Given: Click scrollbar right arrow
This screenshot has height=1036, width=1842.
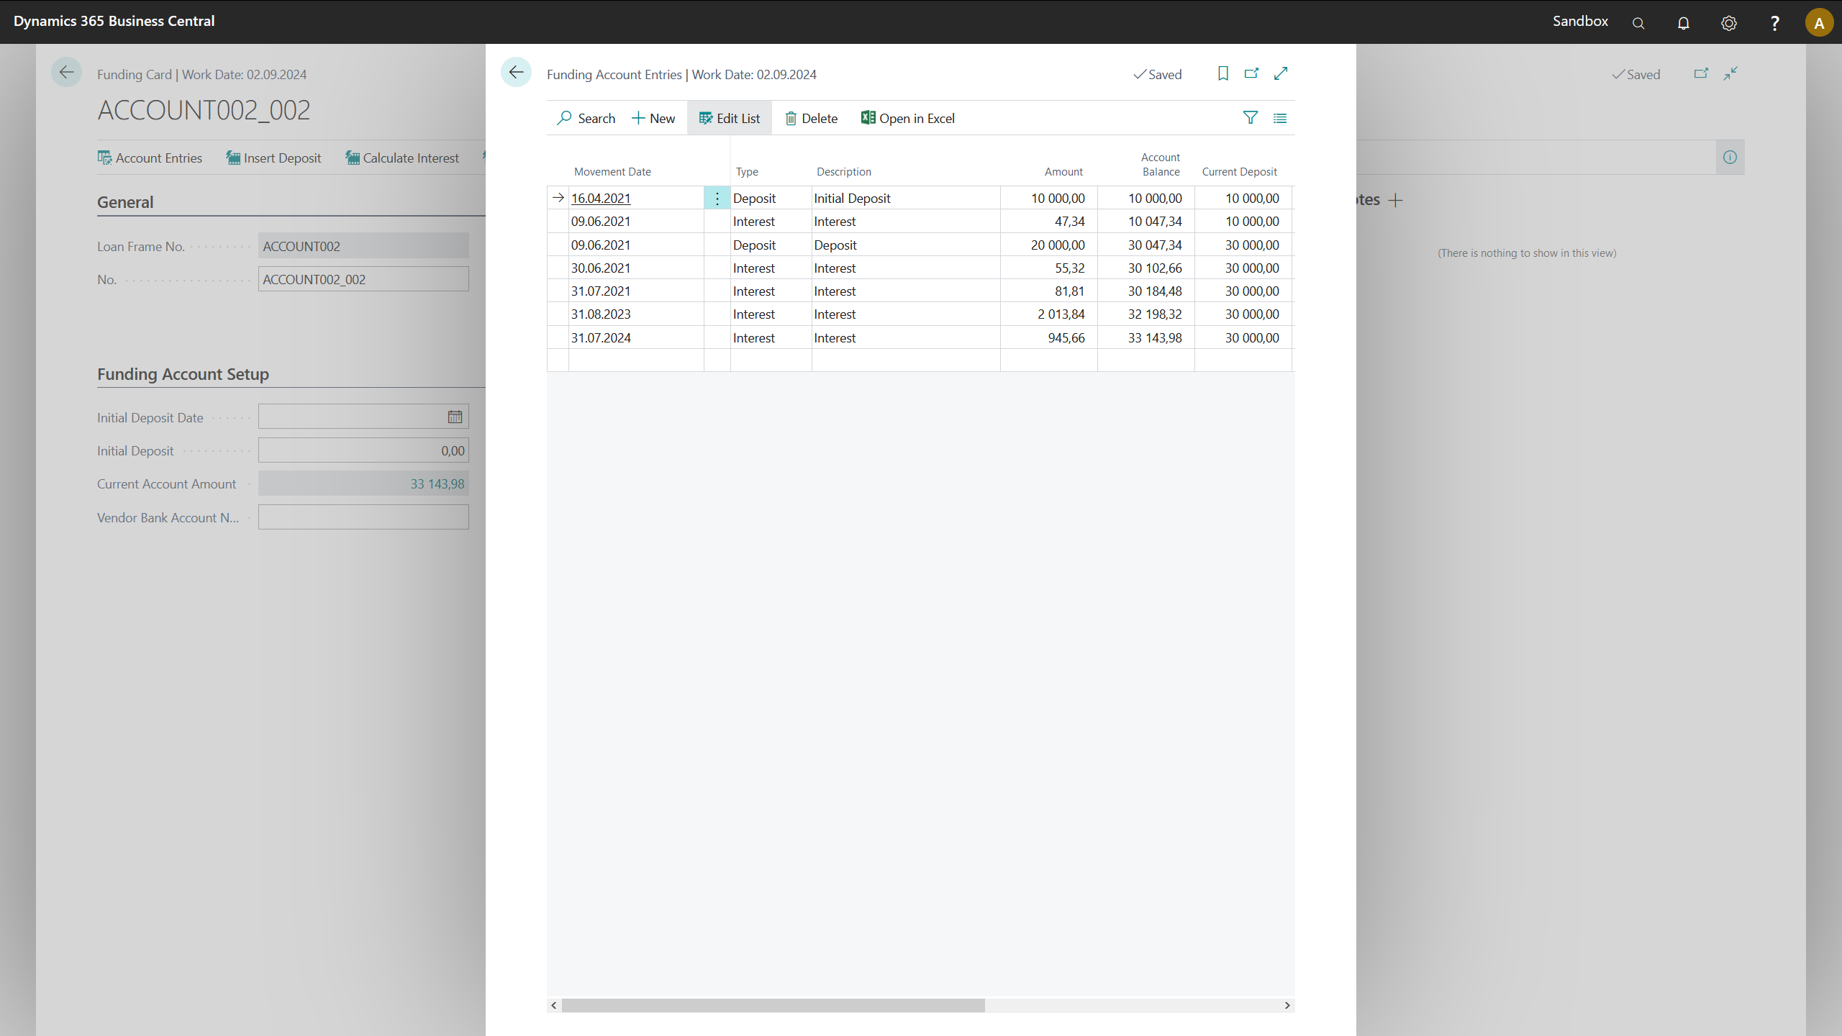Looking at the screenshot, I should point(1287,1005).
